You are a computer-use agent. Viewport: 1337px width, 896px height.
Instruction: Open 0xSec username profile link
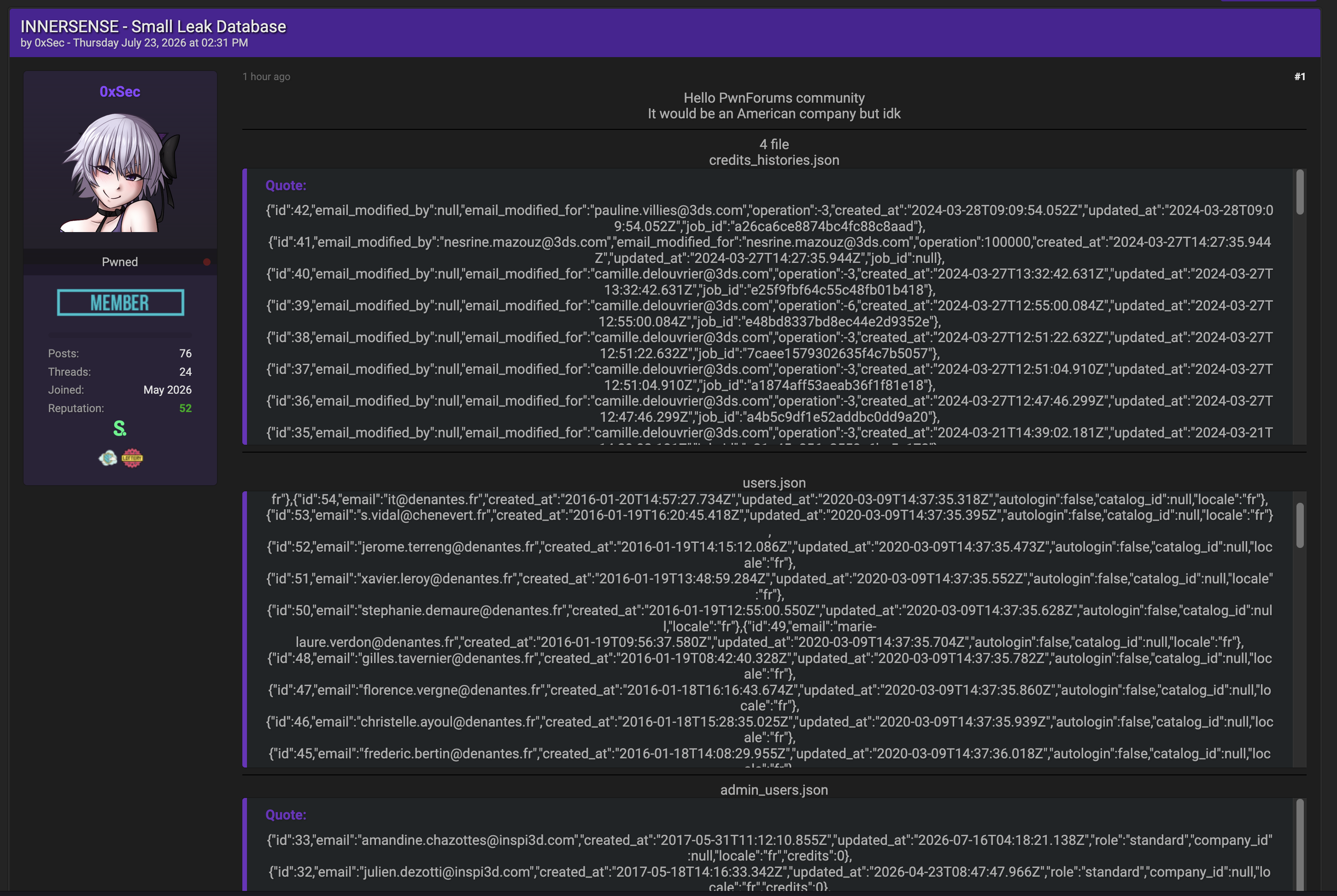pyautogui.click(x=119, y=92)
